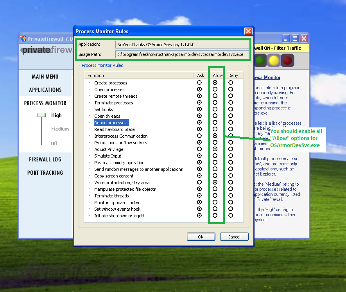346x292 pixels.
Task: Allow Terminate threads function
Action: 215,195
